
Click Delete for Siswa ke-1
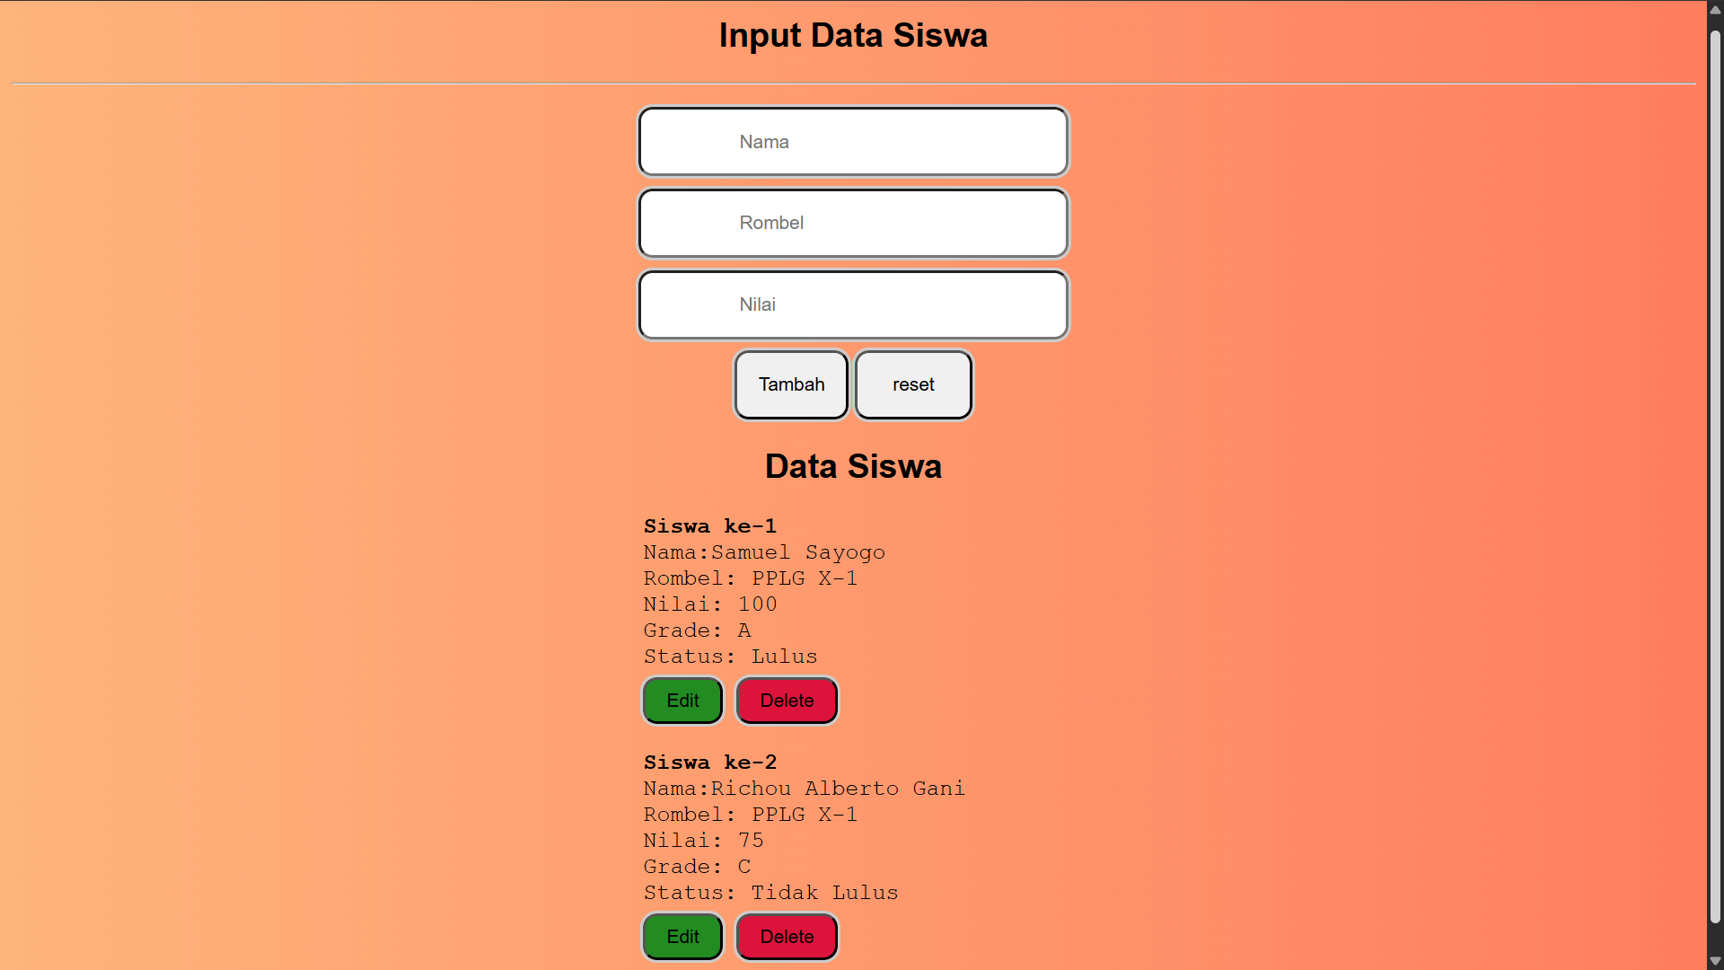coord(786,701)
